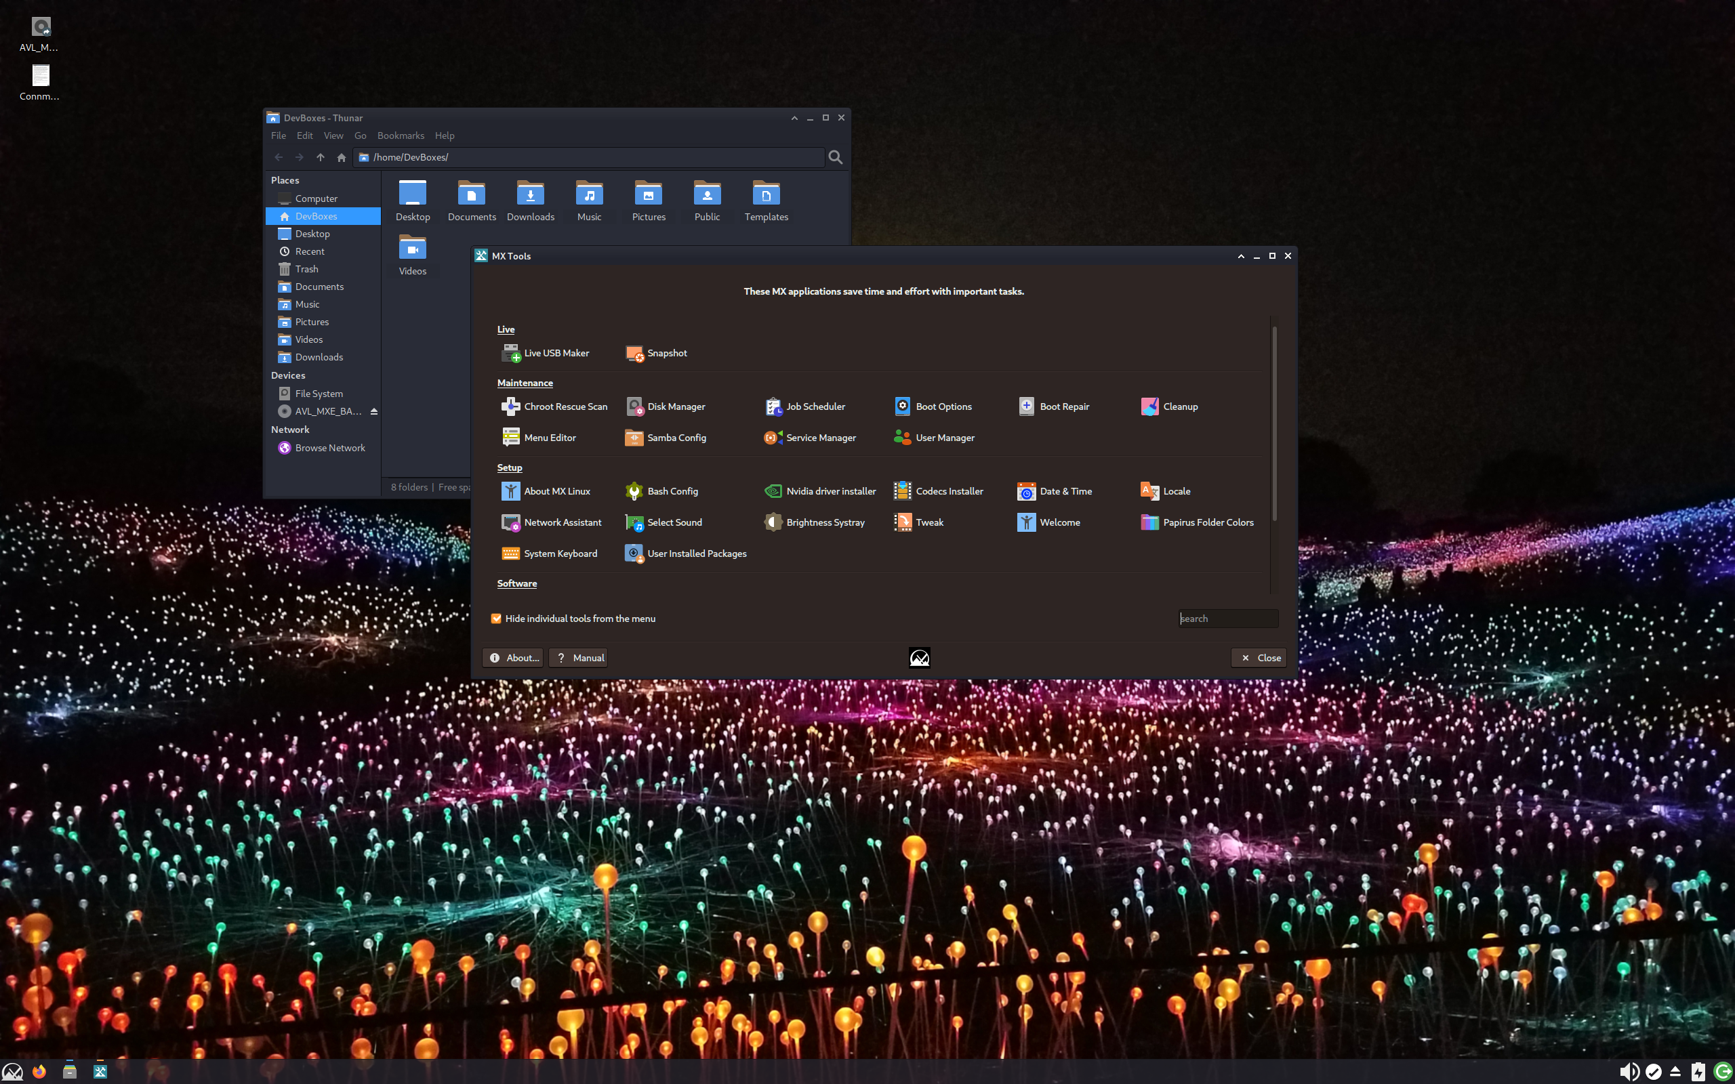Open the Go menu in Thunar

(361, 135)
